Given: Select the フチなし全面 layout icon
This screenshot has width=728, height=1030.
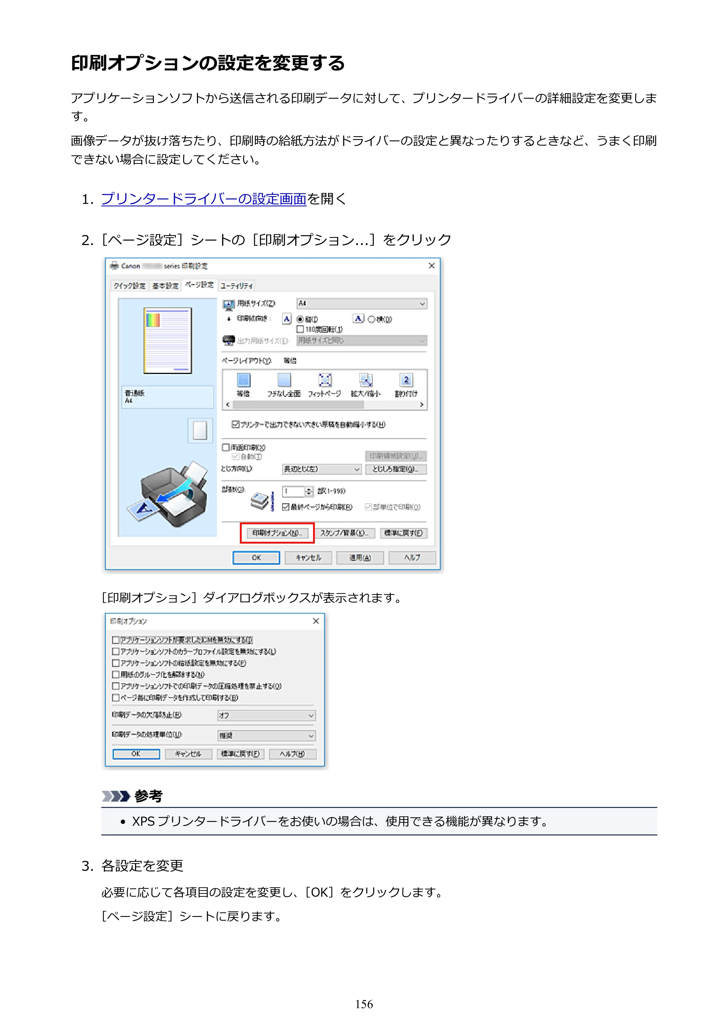Looking at the screenshot, I should click(x=284, y=380).
